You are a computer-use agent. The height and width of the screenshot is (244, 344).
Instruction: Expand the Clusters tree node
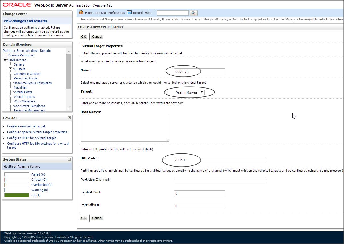tap(10, 69)
